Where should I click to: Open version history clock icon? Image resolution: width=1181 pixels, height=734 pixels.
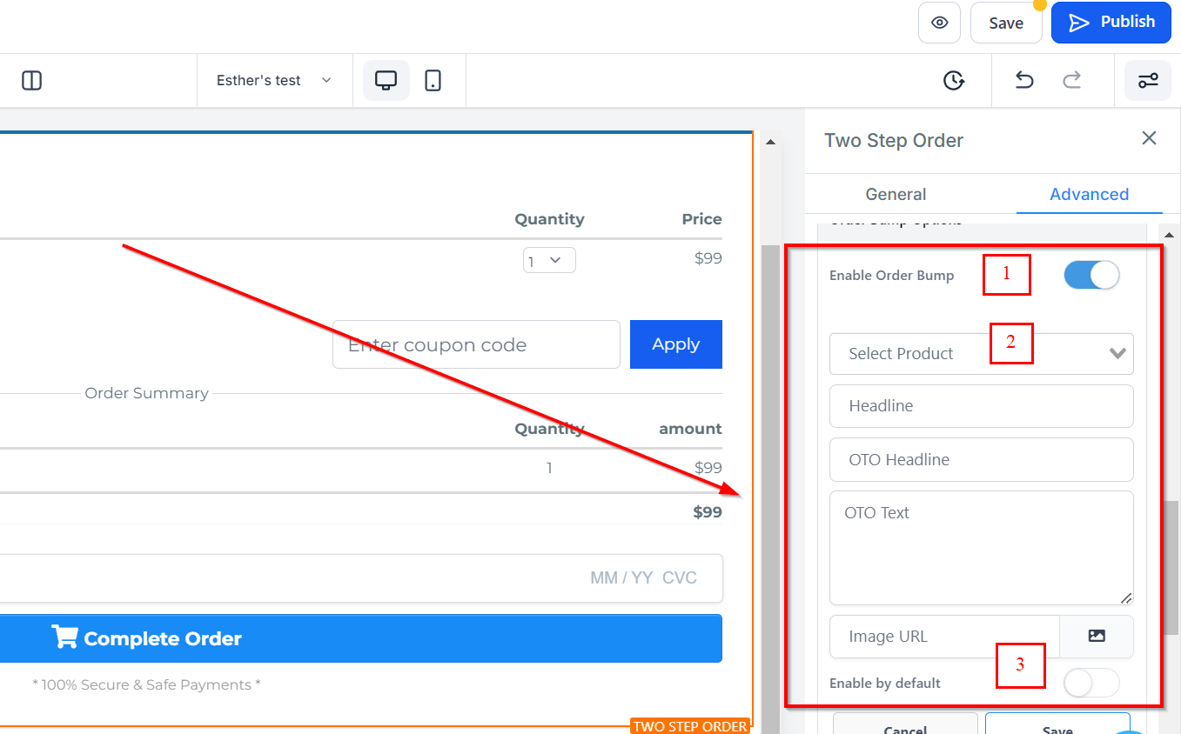[x=954, y=80]
